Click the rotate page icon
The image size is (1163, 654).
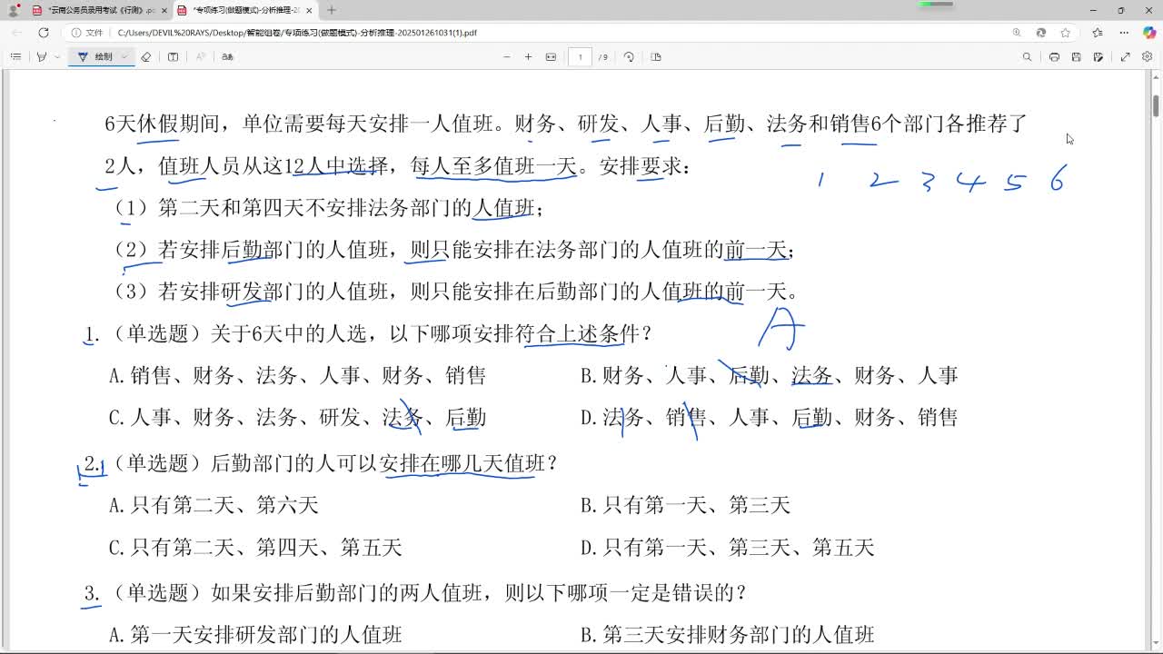coord(629,56)
